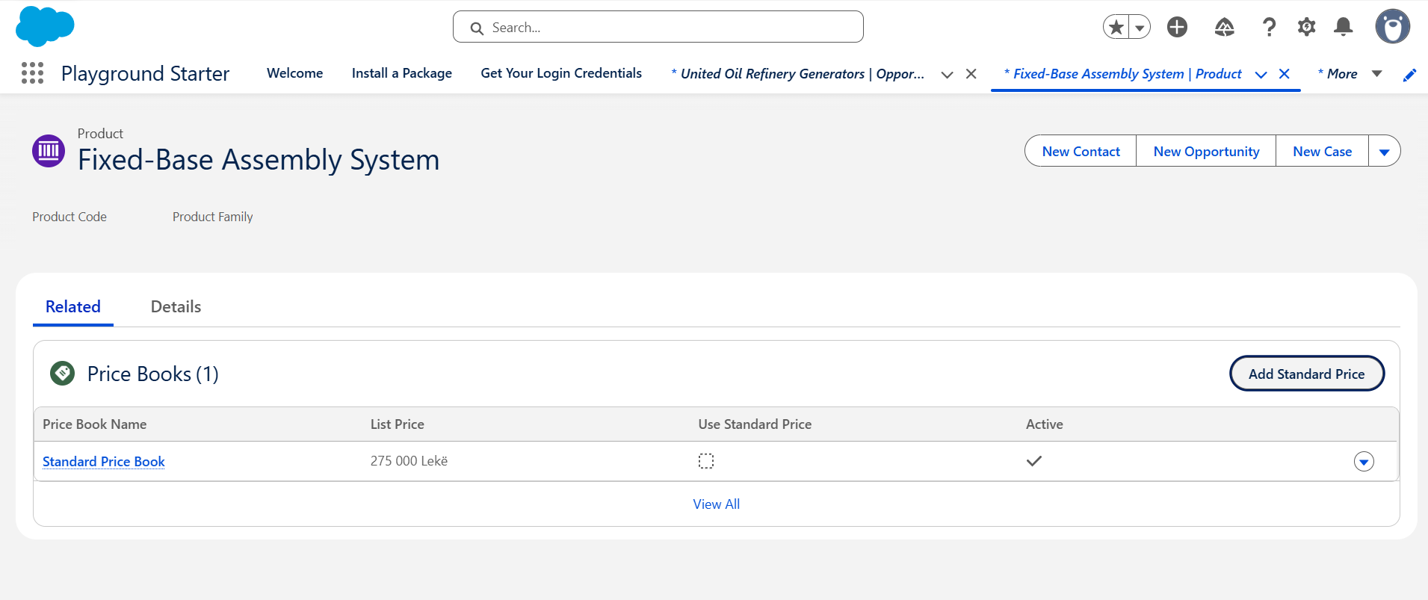This screenshot has width=1428, height=600.
Task: Expand United Oil Refinery Generators tab chevron
Action: click(x=947, y=74)
